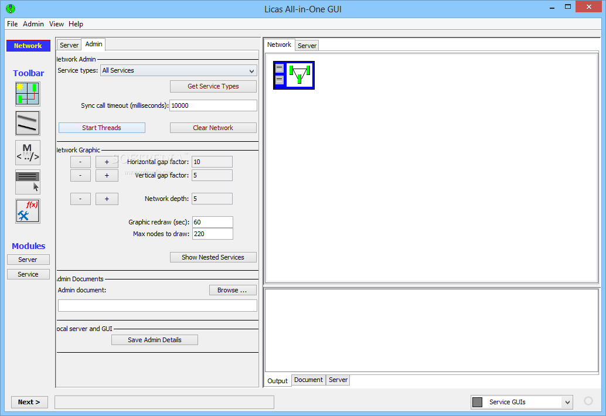Click the Start Threads button

[101, 128]
